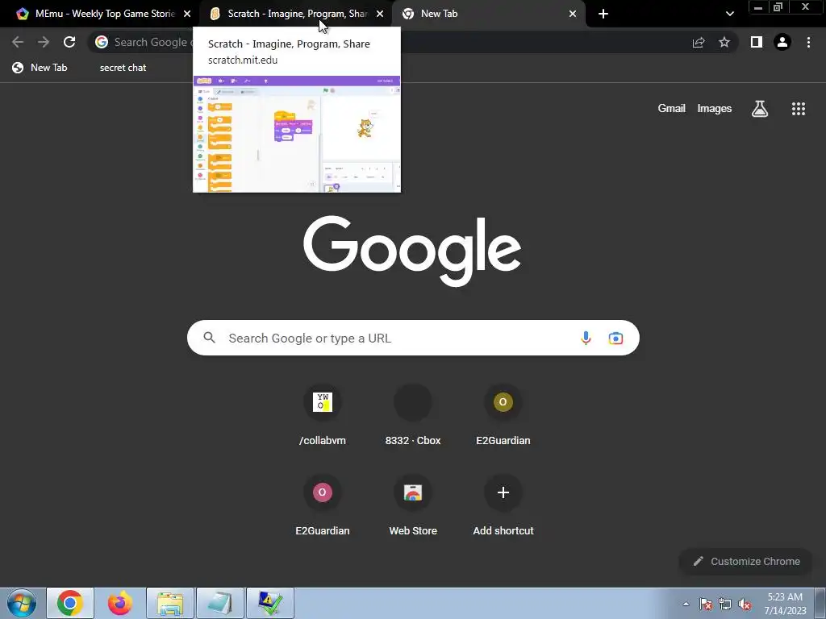Select the New Tab browser tab
The image size is (826, 619).
(x=489, y=14)
